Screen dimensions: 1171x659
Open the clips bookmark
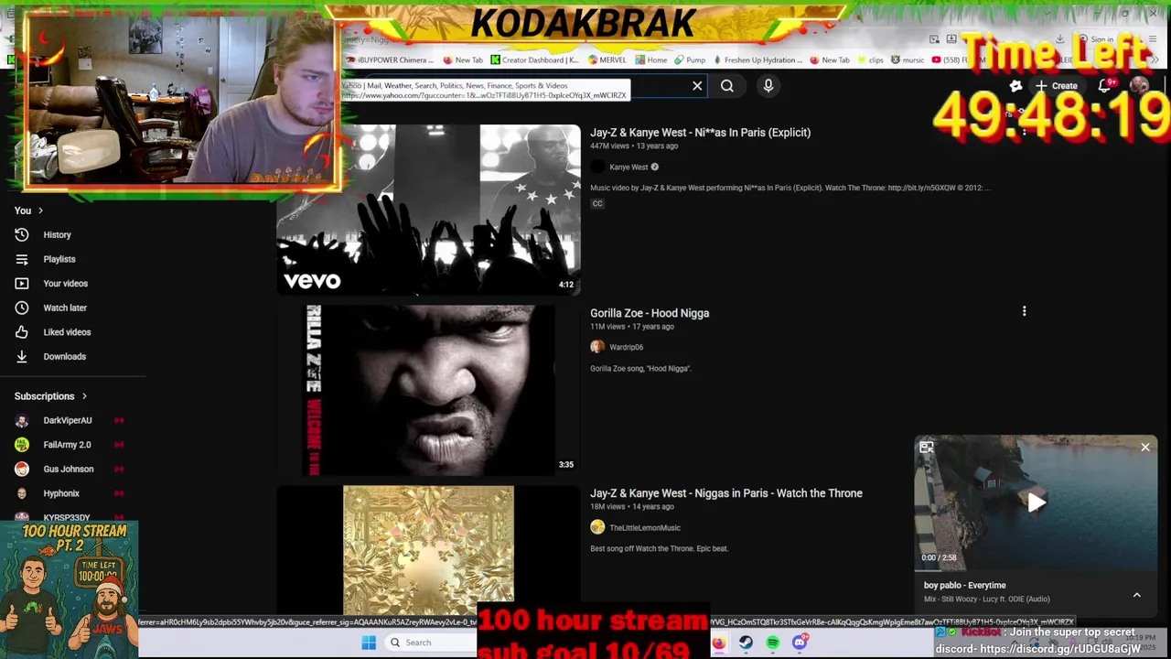(871, 60)
